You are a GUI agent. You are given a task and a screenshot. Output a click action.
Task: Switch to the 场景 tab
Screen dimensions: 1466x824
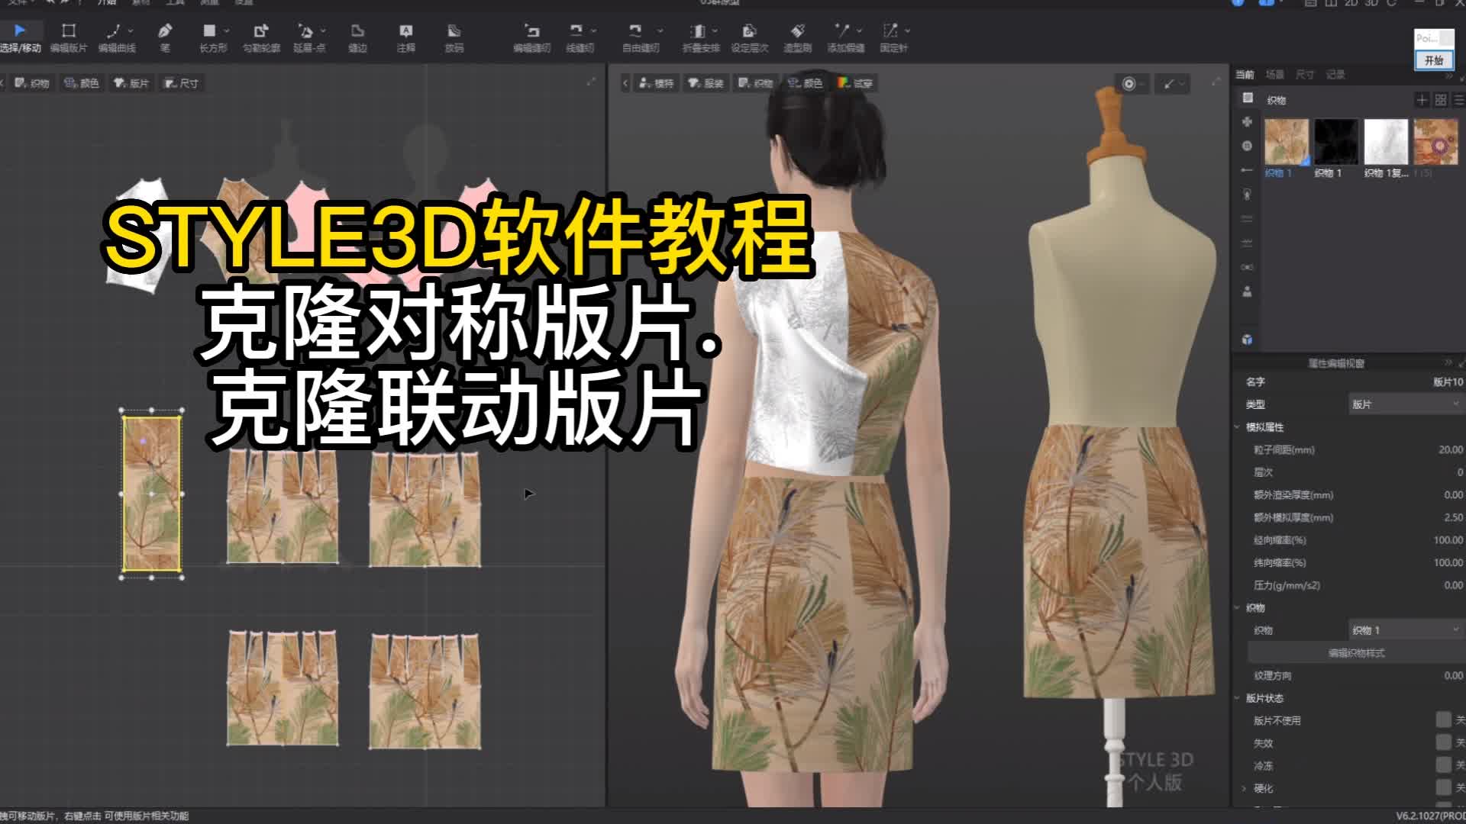pos(1274,75)
